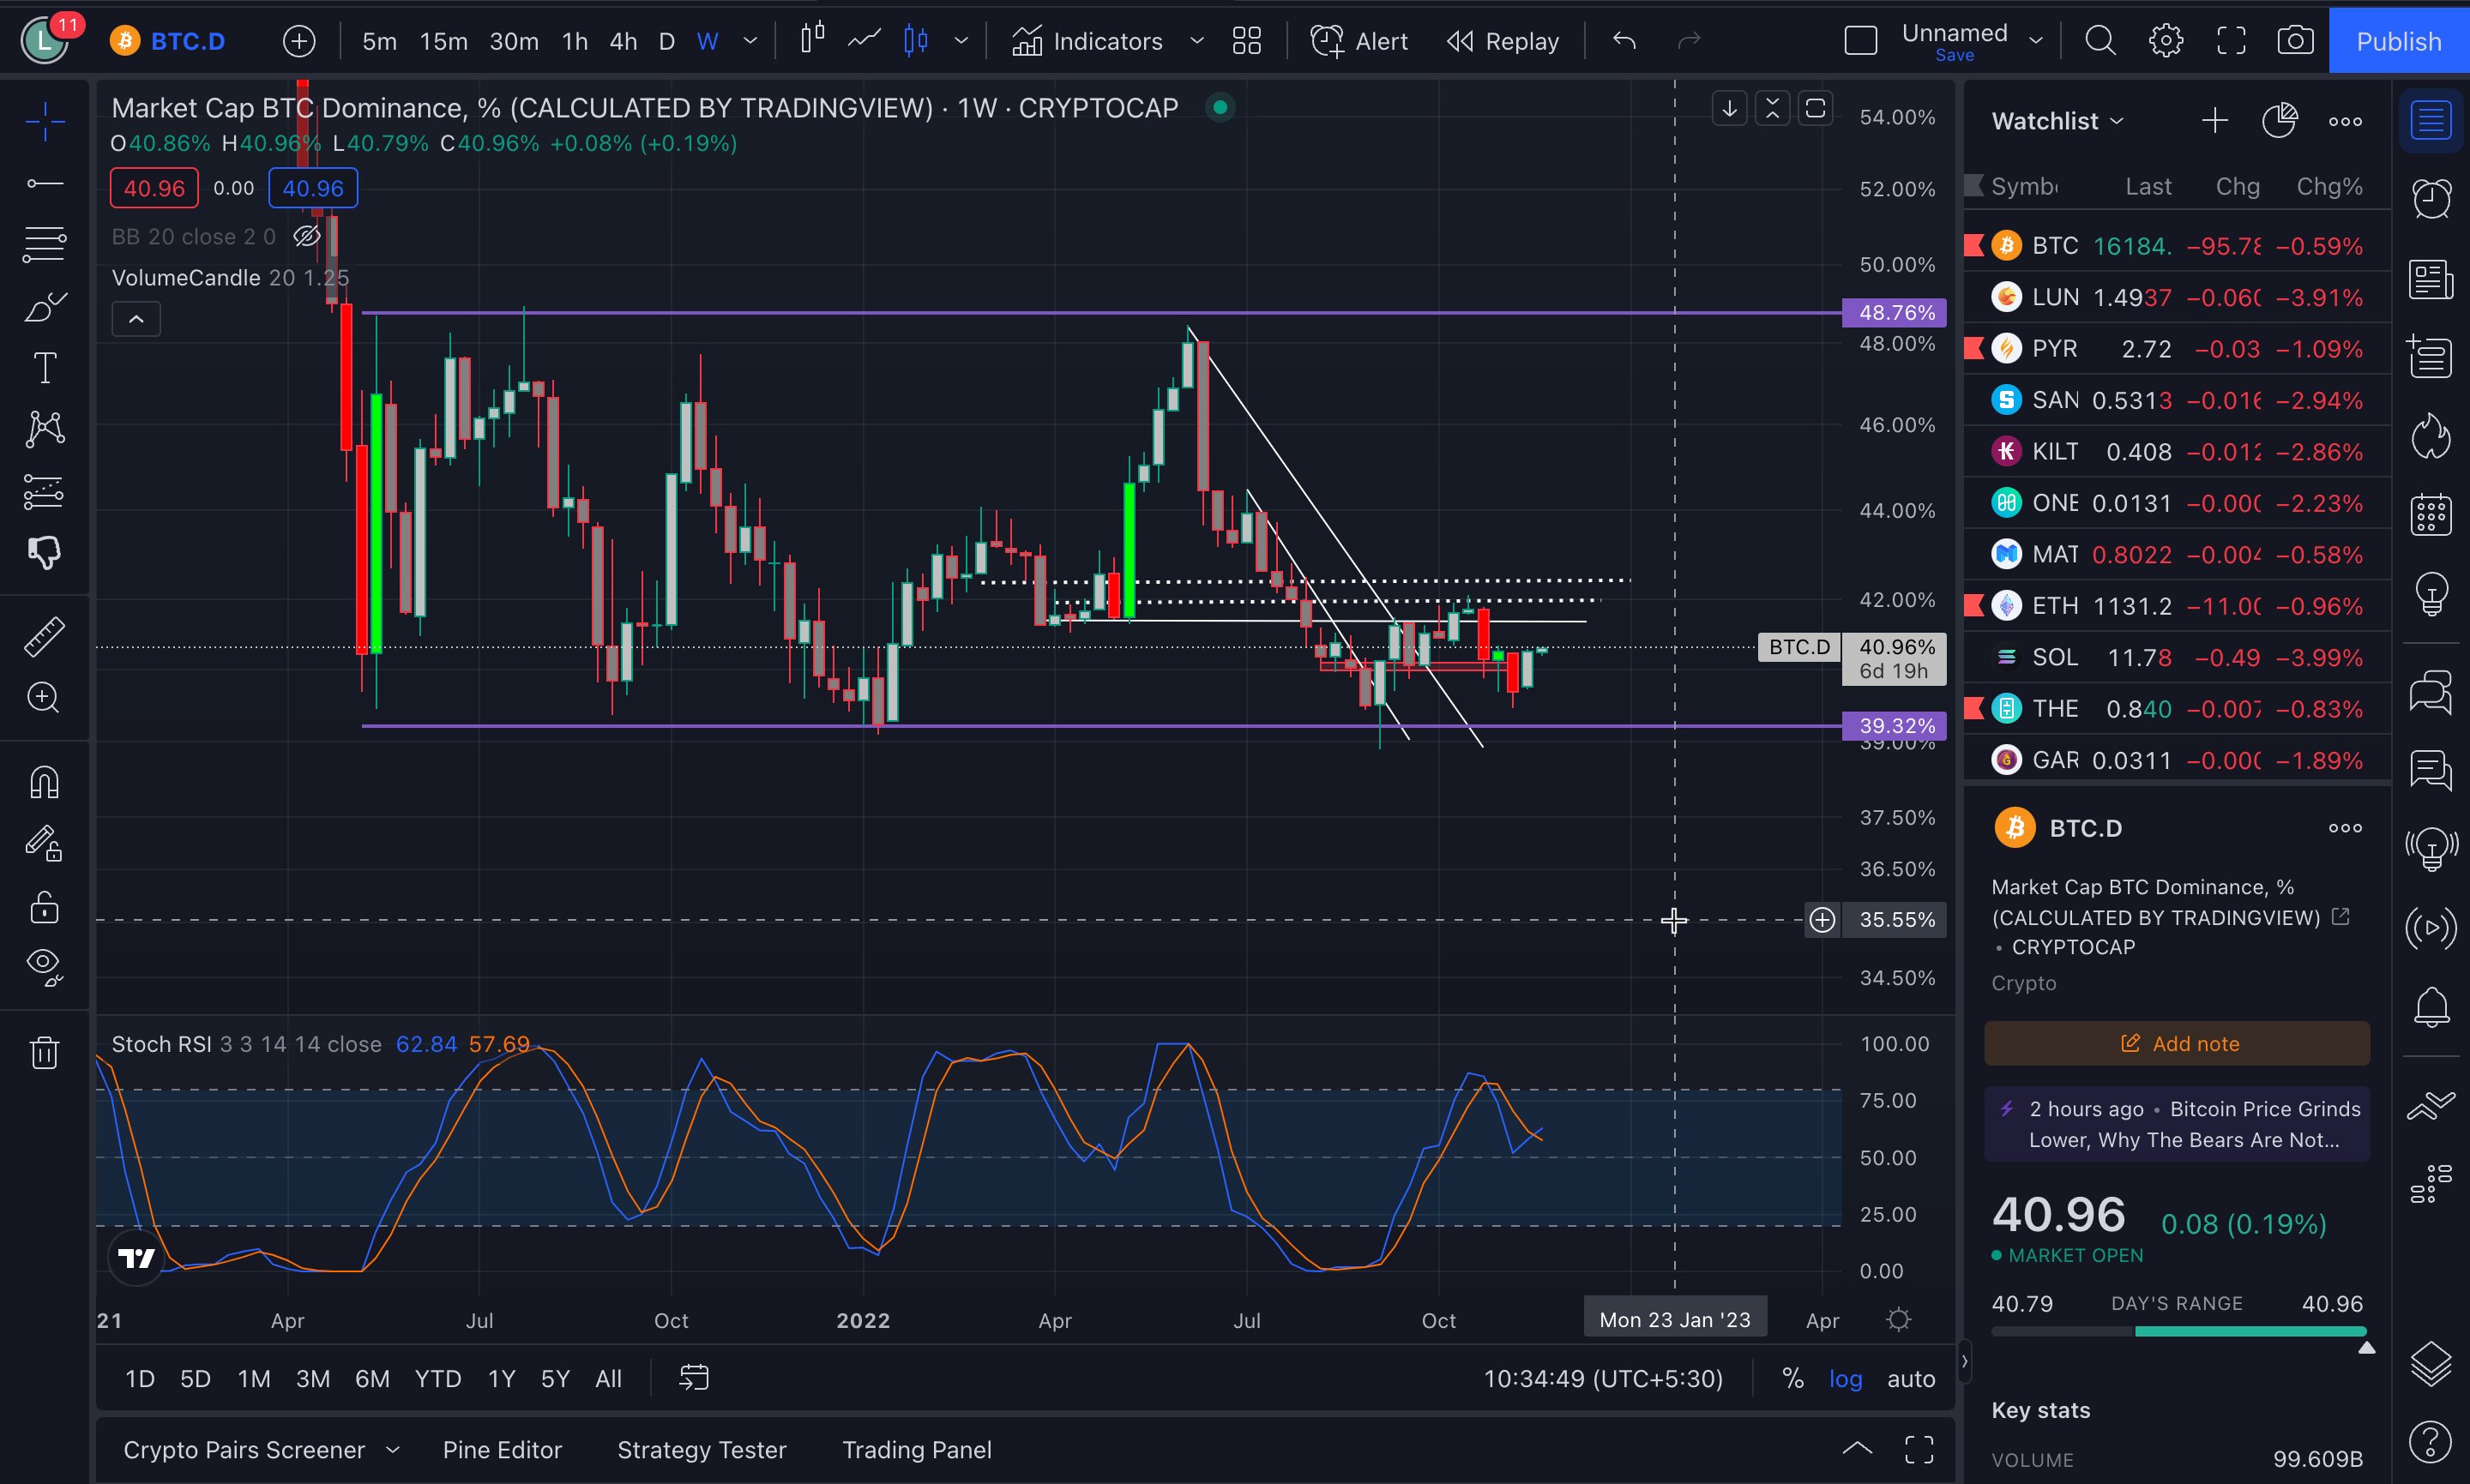Collapse the indicator legend arrow

click(136, 319)
